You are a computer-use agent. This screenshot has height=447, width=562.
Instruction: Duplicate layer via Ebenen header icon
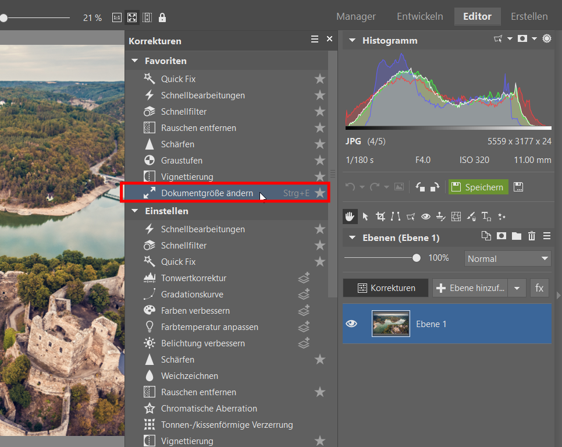(486, 236)
